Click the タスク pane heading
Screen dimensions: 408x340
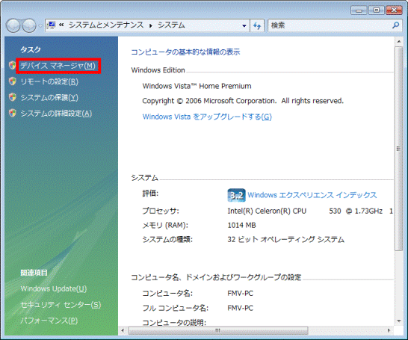(x=31, y=49)
